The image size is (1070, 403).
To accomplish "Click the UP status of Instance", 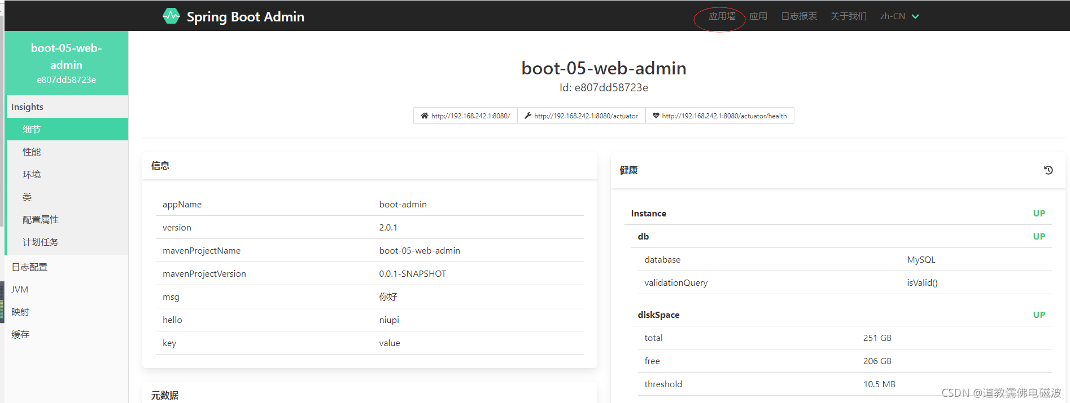I will tap(1039, 213).
